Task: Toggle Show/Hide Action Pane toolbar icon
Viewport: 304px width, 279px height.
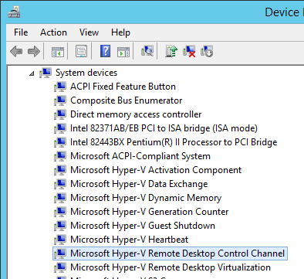Action: pos(123,52)
